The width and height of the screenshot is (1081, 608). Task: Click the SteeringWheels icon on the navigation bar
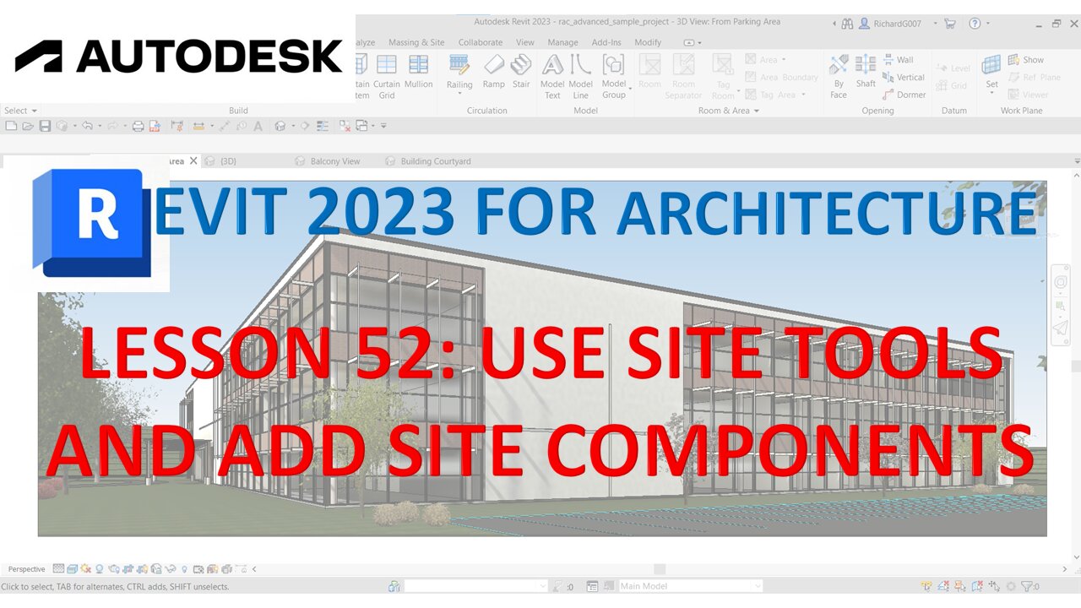(x=1061, y=281)
